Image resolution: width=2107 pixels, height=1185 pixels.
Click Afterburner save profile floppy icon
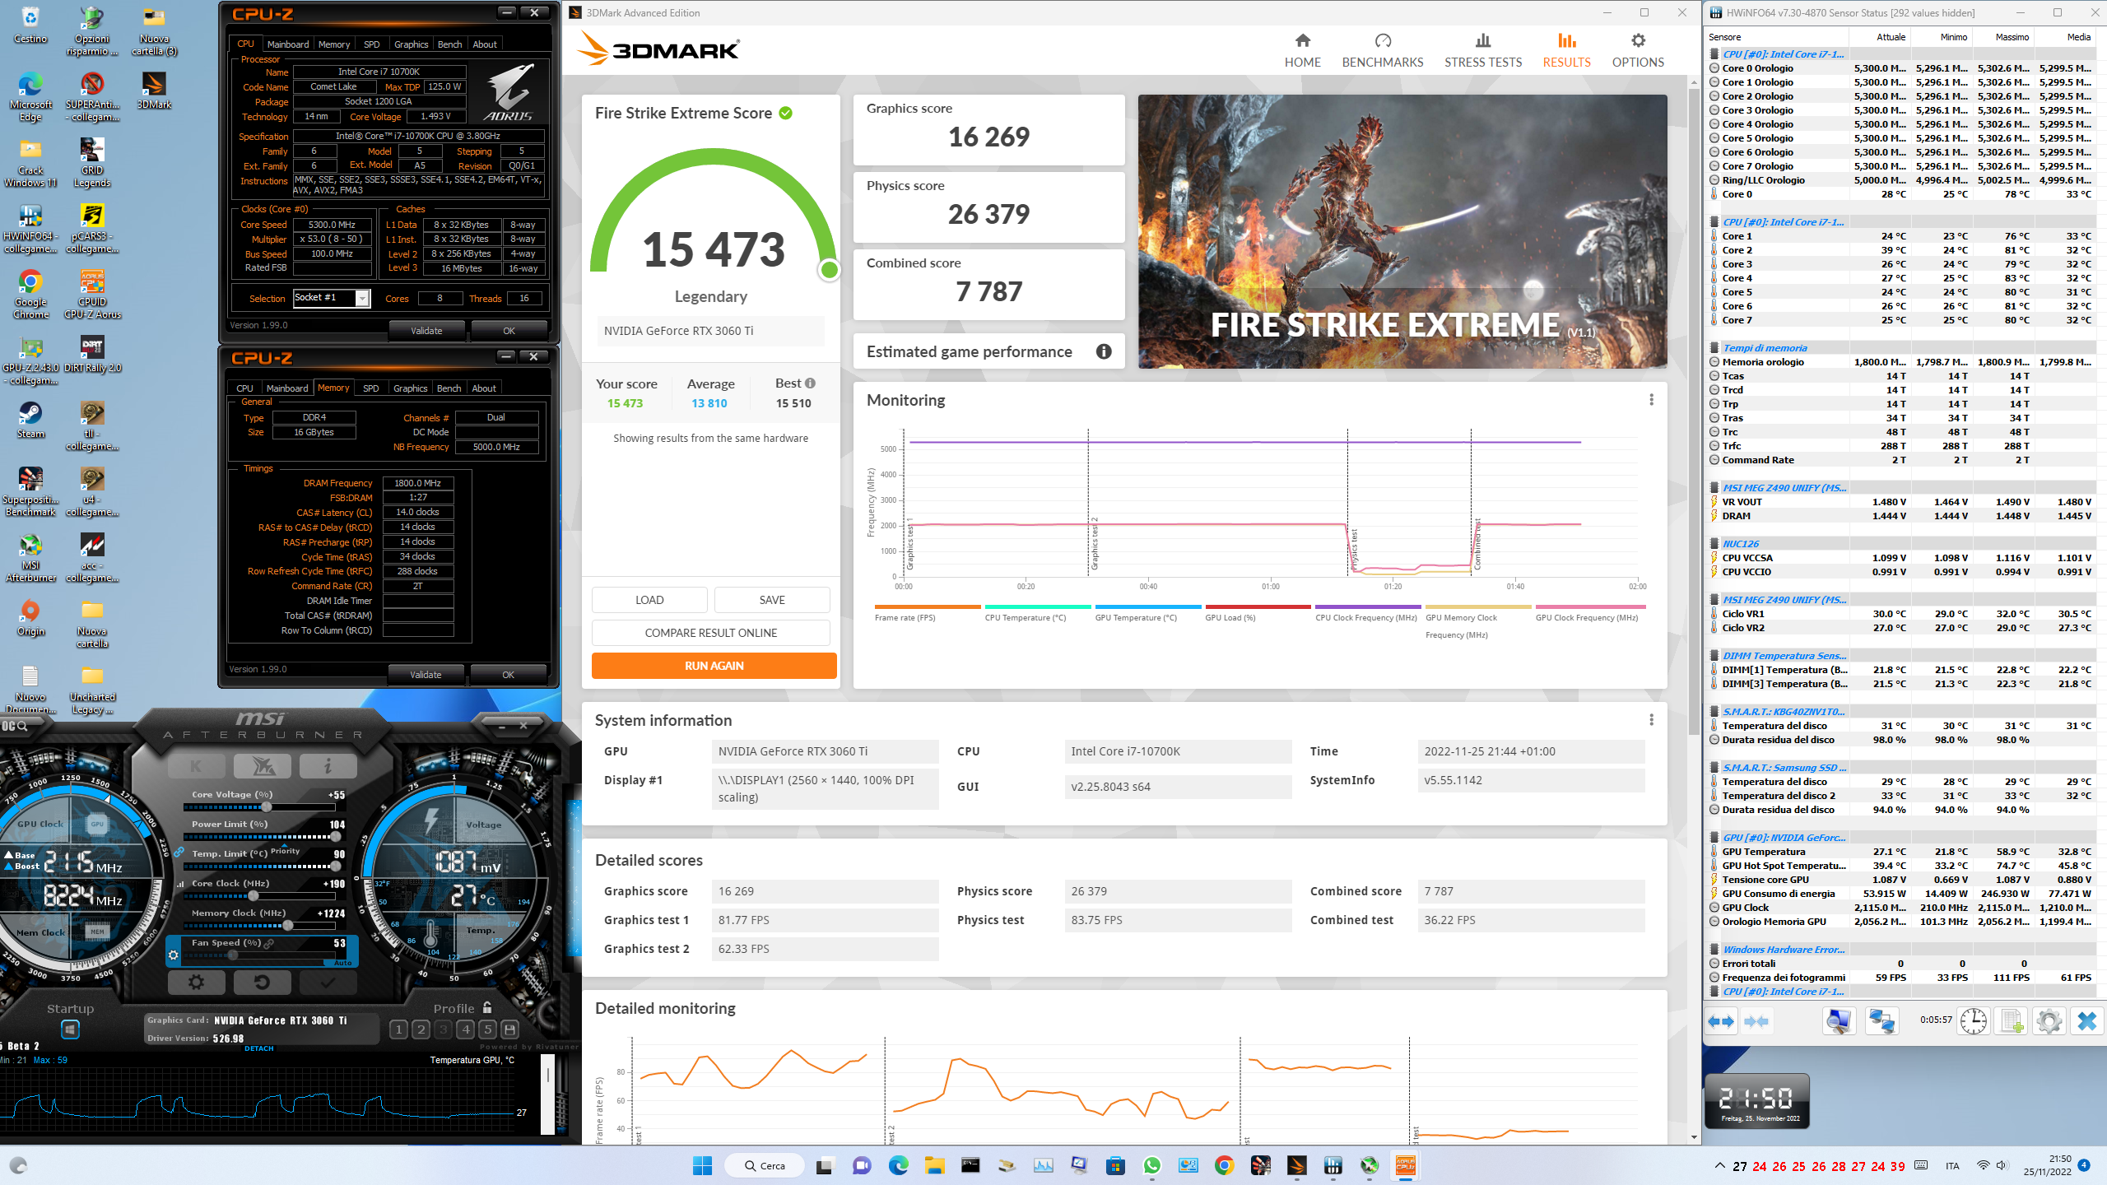pos(509,1029)
